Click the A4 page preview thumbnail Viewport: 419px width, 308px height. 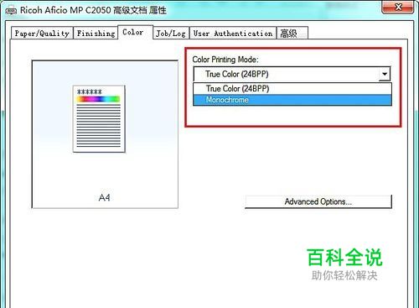[x=99, y=119]
